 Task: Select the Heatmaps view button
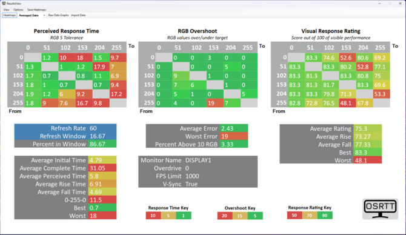[x=10, y=15]
